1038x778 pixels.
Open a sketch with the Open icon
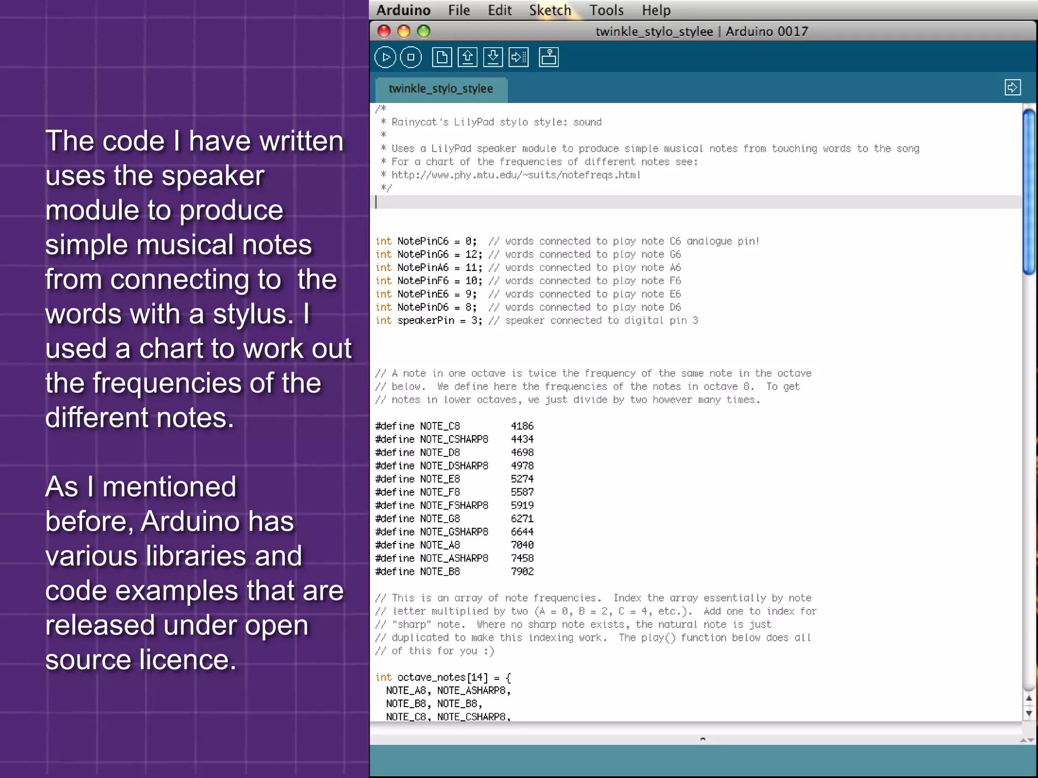click(x=468, y=57)
